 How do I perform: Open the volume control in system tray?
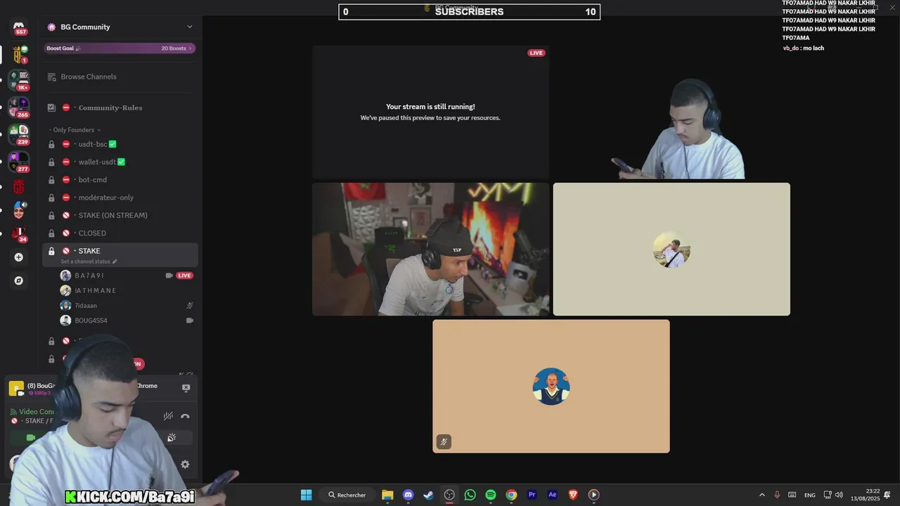pyautogui.click(x=839, y=495)
